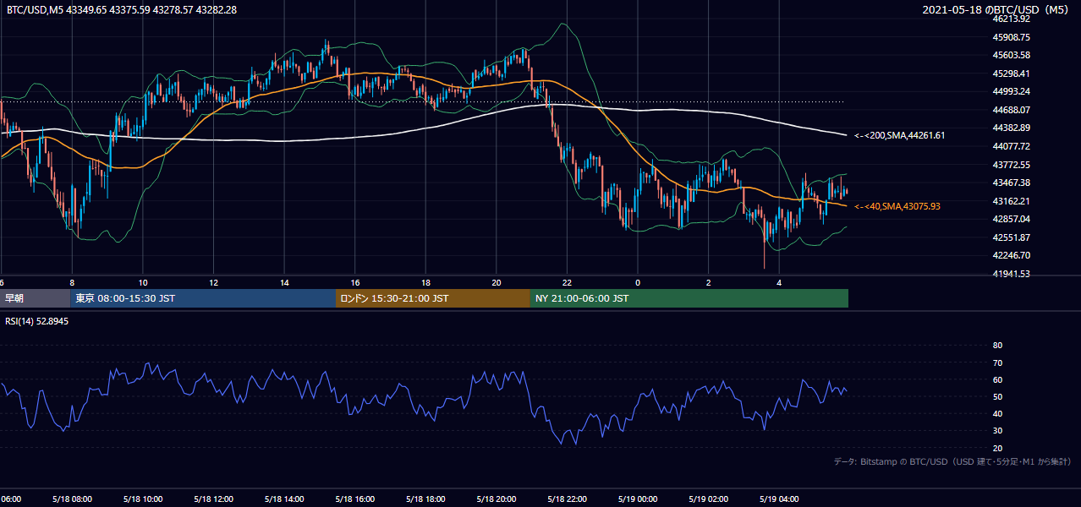This screenshot has width=1081, height=507.
Task: Choose RSI scale value 20
Action: pyautogui.click(x=997, y=448)
